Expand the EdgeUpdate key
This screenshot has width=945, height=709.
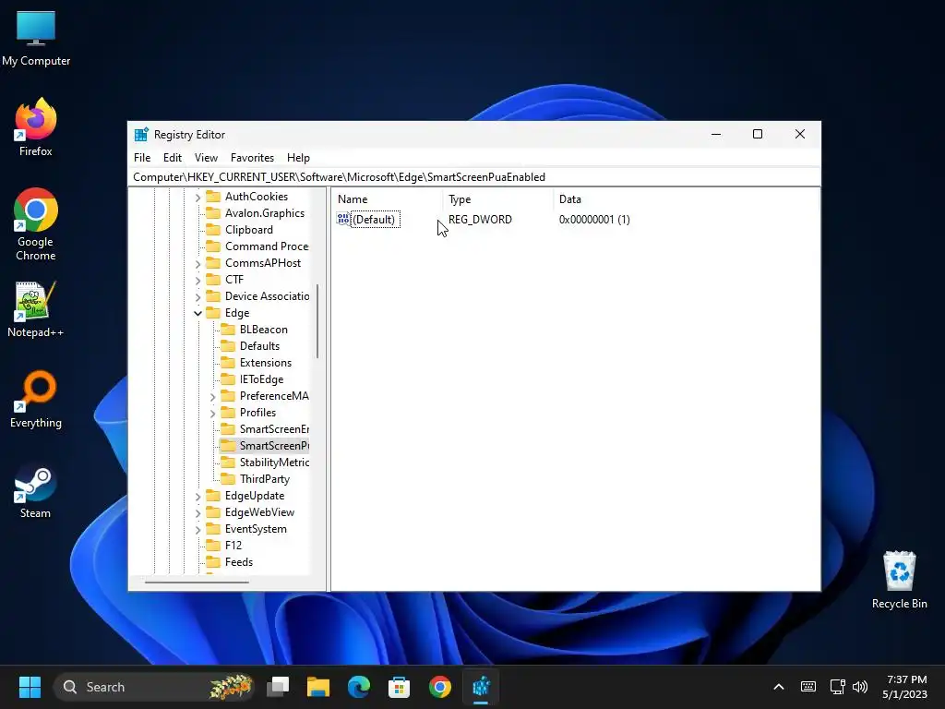click(x=197, y=496)
